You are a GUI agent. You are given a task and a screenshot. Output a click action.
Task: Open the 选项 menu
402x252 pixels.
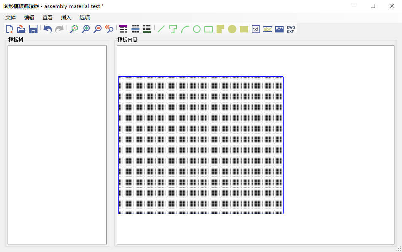coord(84,17)
